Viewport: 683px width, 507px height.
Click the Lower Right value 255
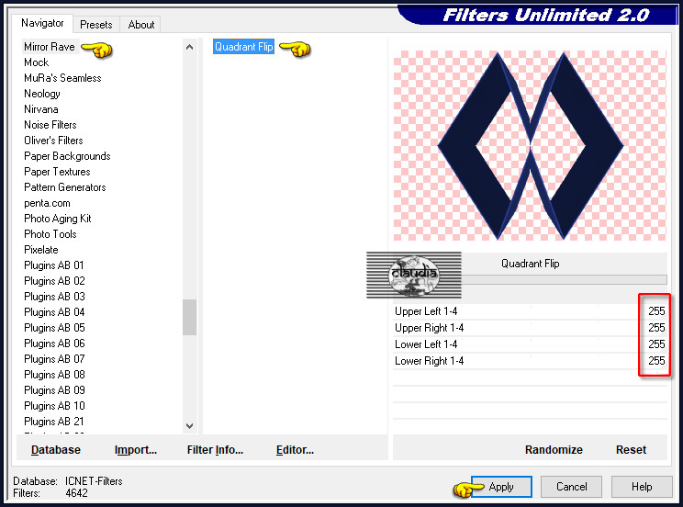click(656, 361)
